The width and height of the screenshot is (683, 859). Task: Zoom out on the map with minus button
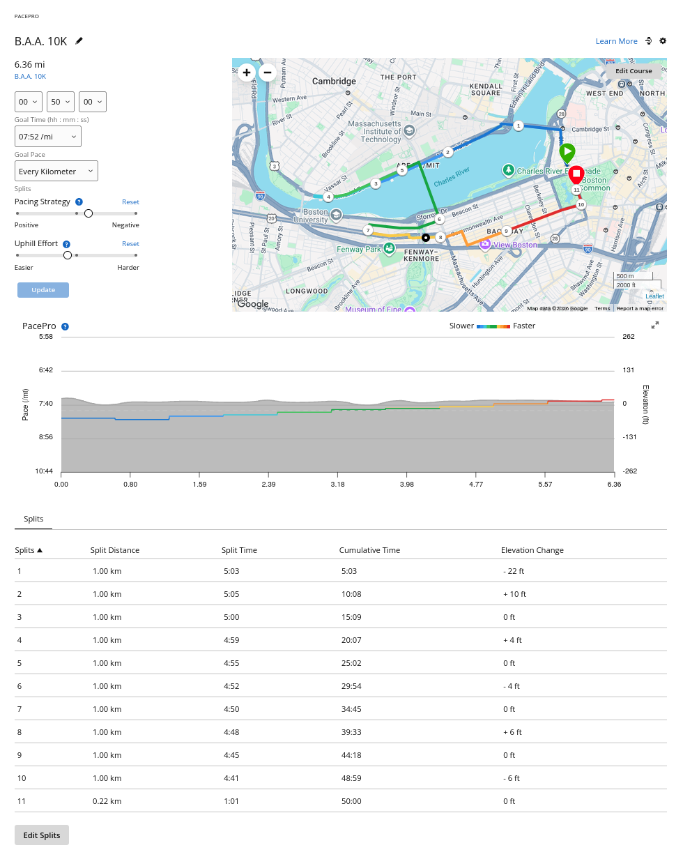tap(268, 72)
